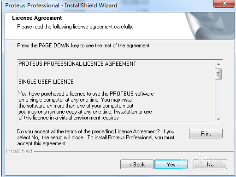236x177 pixels.
Task: Click the "Press the PAGE DOWN key" instruction
Action: click(x=84, y=46)
